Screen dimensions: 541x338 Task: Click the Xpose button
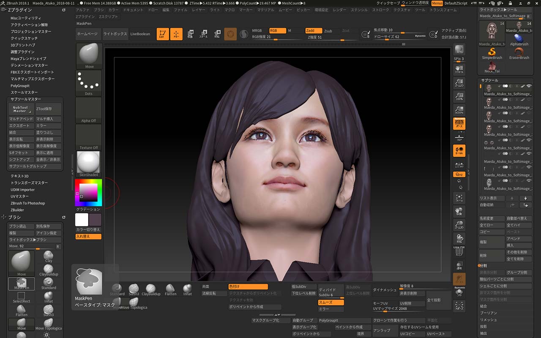[x=459, y=305]
